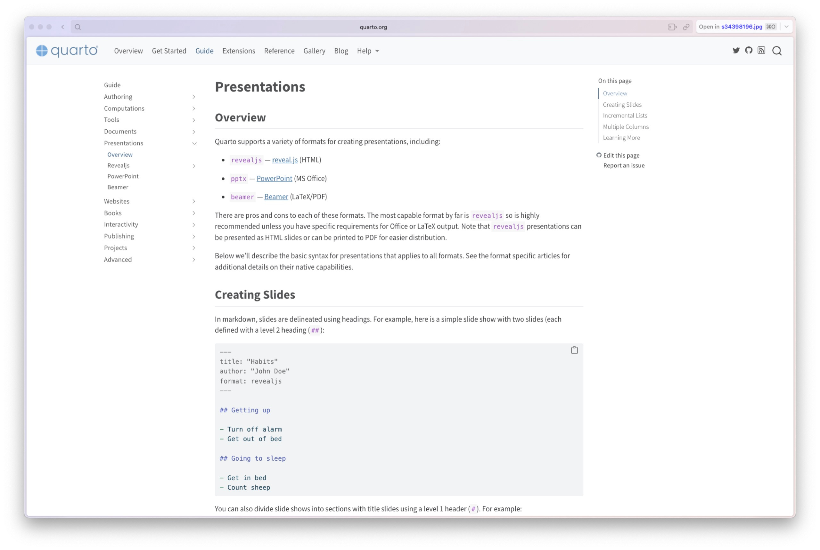Open the GitHub icon in navbar
Viewport: 820px width, 550px height.
point(749,51)
